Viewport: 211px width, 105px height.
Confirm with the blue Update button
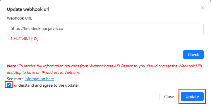tap(192, 97)
